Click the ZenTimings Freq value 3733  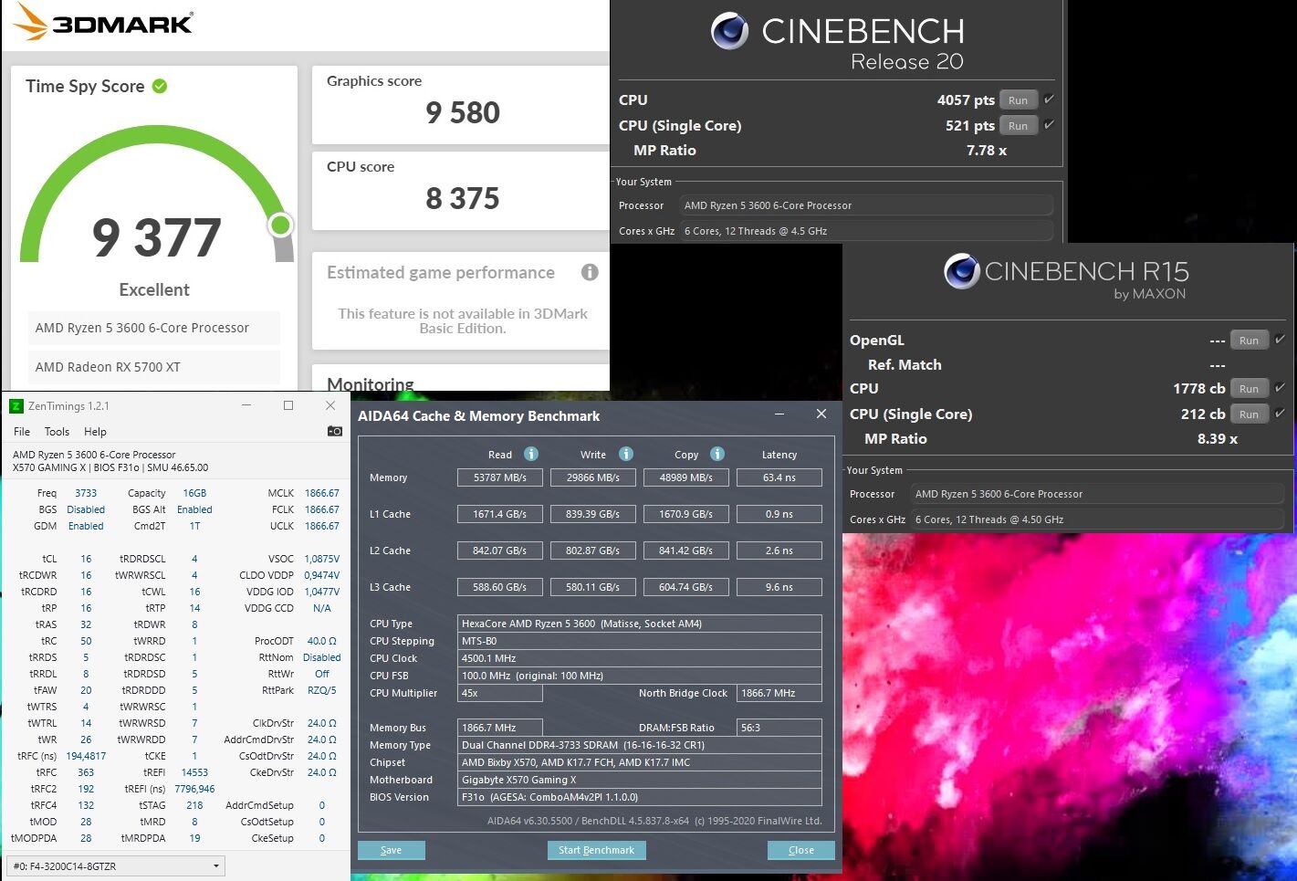(86, 493)
